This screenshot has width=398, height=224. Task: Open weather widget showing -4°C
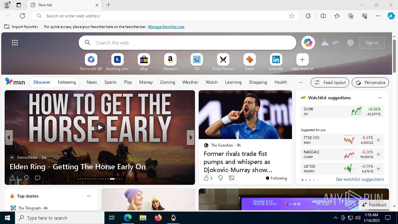[330, 43]
